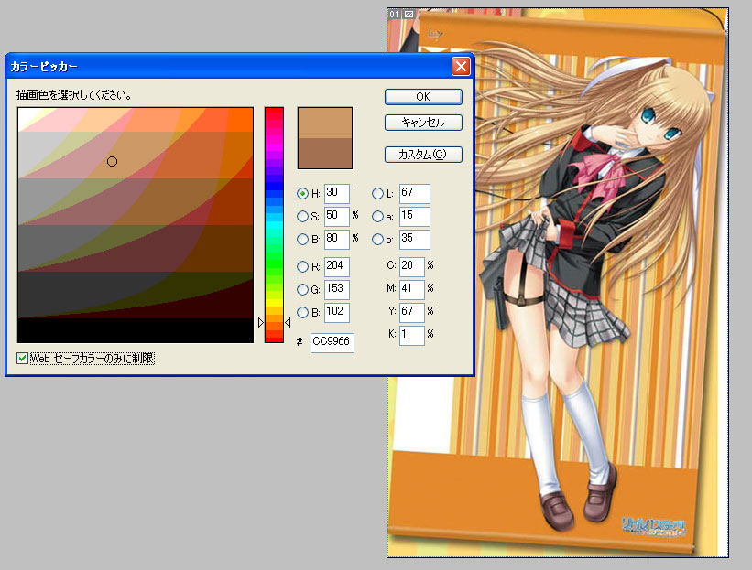Click the current color swatch to revert
Screen dimensions: 752x570
pyautogui.click(x=325, y=154)
